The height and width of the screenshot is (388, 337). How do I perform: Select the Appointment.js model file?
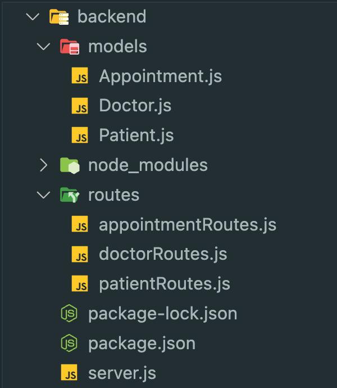pyautogui.click(x=160, y=76)
